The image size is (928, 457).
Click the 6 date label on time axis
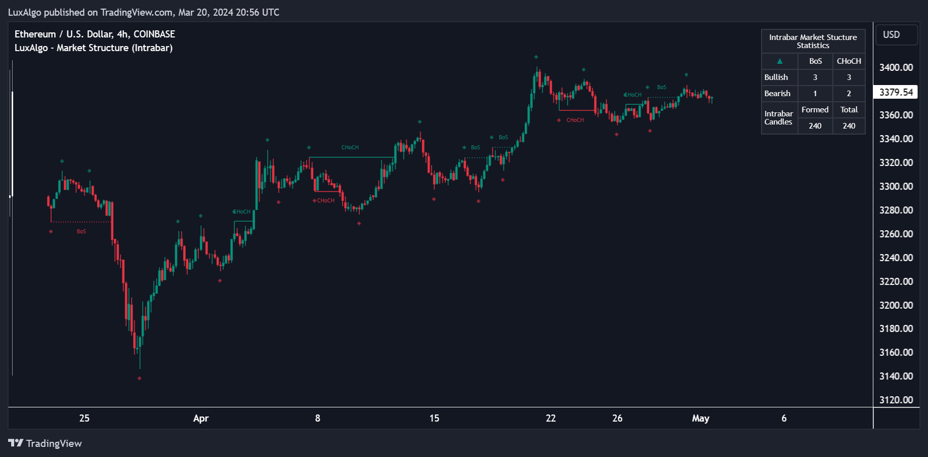coord(784,419)
